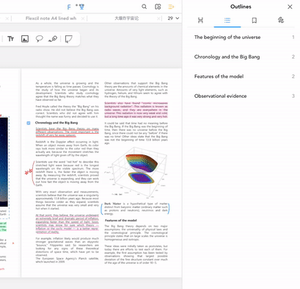This screenshot has width=300, height=289.
Task: Select the gesture pen tool
Action: (x=53, y=39)
